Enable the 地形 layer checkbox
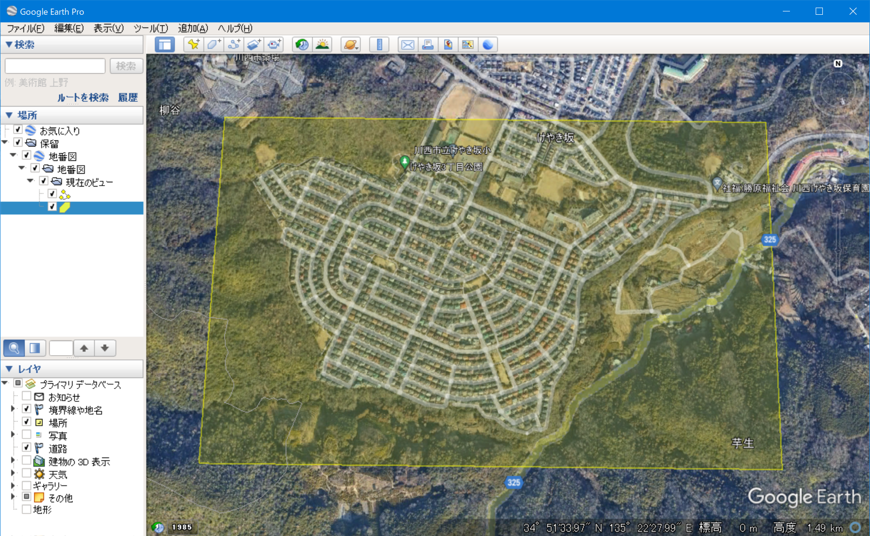 tap(27, 509)
